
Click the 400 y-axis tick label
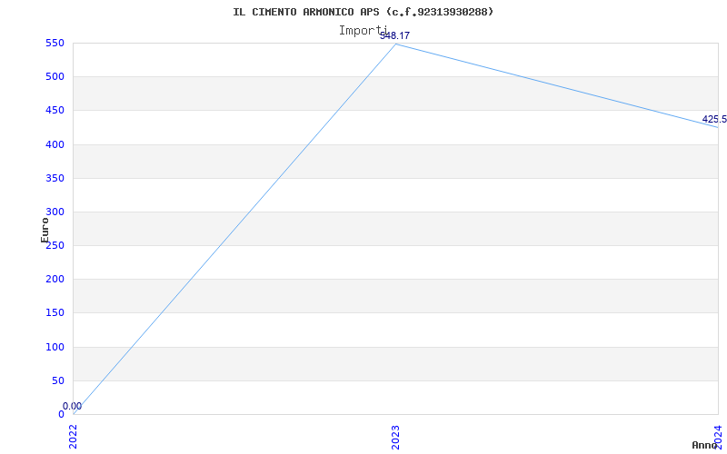click(x=55, y=144)
